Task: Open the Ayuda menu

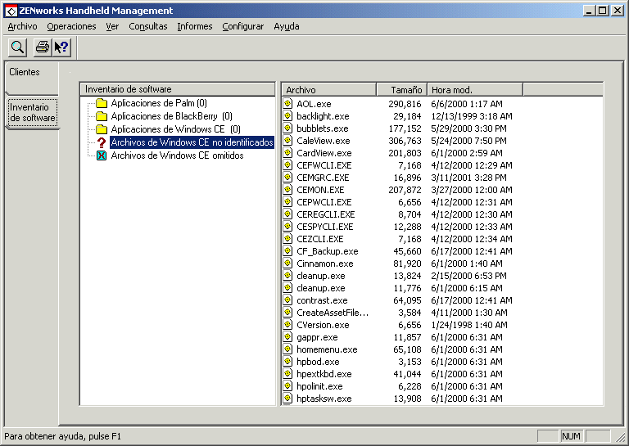Action: 287,26
